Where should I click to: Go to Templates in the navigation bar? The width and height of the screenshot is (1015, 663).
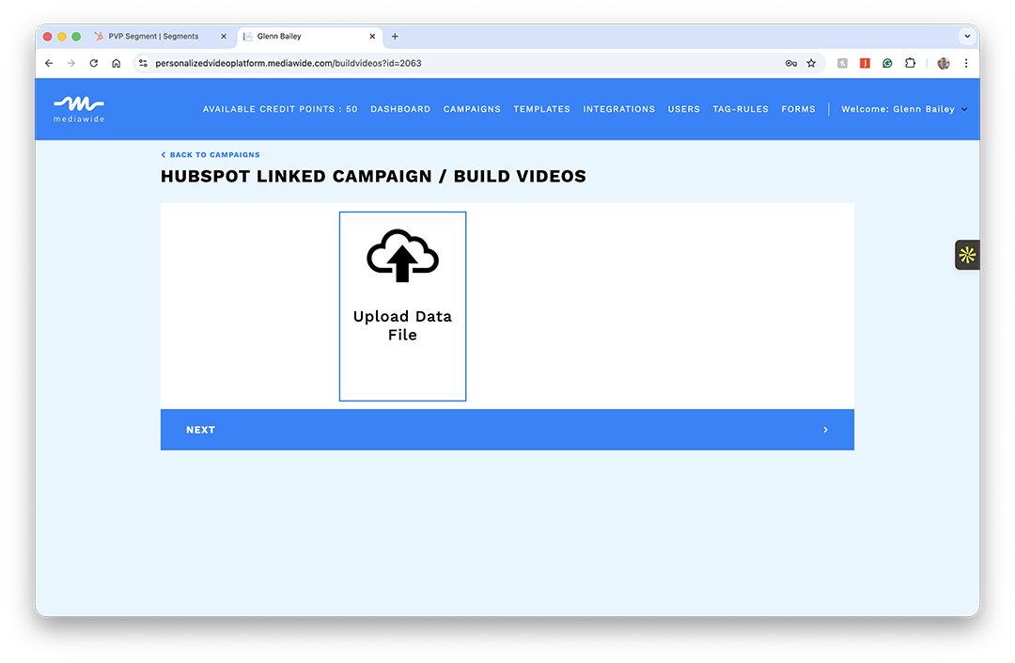point(541,109)
